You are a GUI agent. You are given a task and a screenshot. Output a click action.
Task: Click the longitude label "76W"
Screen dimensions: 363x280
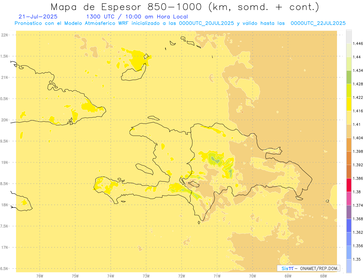pos(40,276)
